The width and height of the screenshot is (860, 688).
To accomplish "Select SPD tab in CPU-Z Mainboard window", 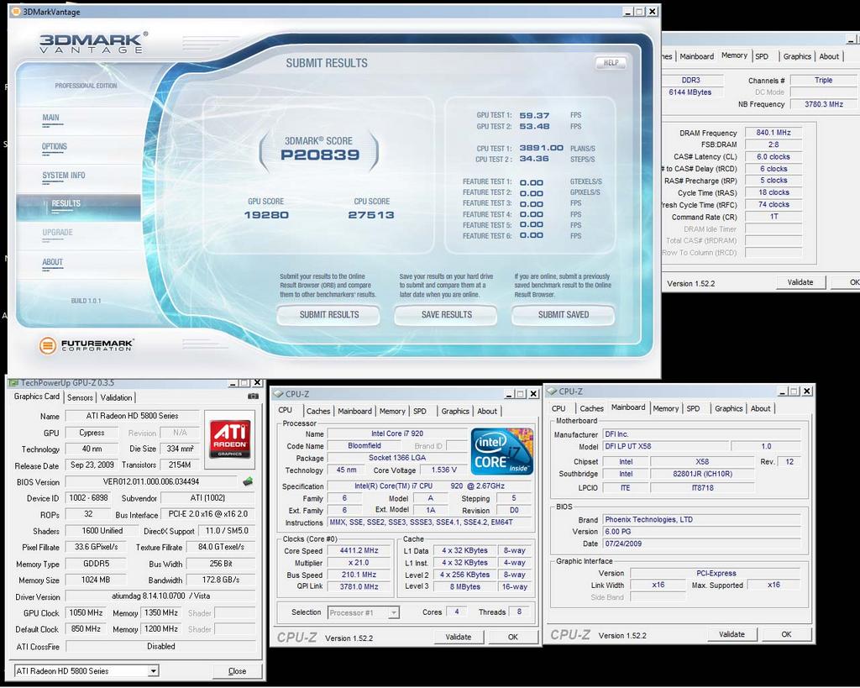I will tap(693, 408).
